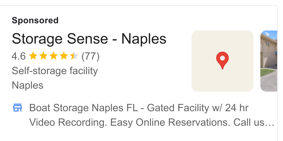Click the second gold rating star
Screen dimensions: 283x141
tap(43, 56)
